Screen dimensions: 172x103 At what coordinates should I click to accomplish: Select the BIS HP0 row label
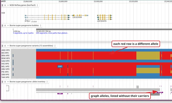(5, 53)
